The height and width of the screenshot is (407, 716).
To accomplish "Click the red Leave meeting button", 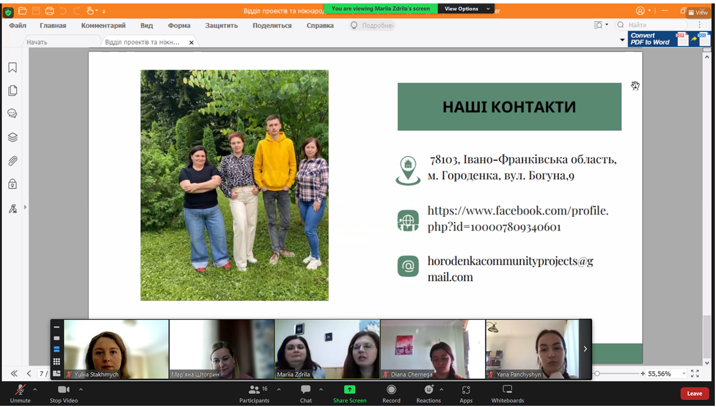I will [x=694, y=393].
